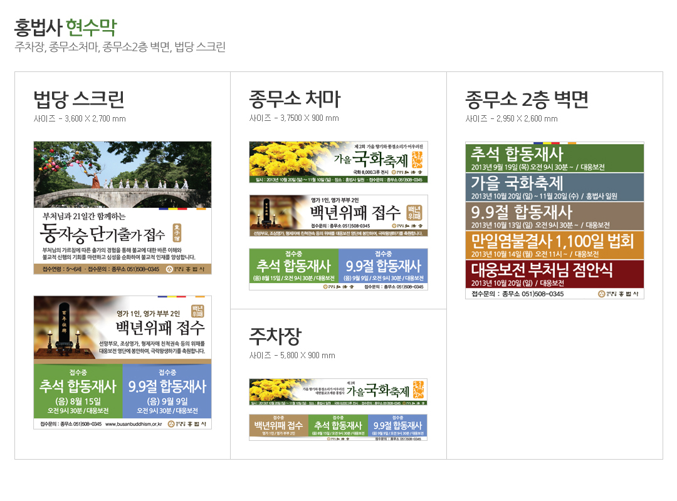Click the 동자승 단기출가 접수 headline
The height and width of the screenshot is (501, 677).
pyautogui.click(x=102, y=234)
